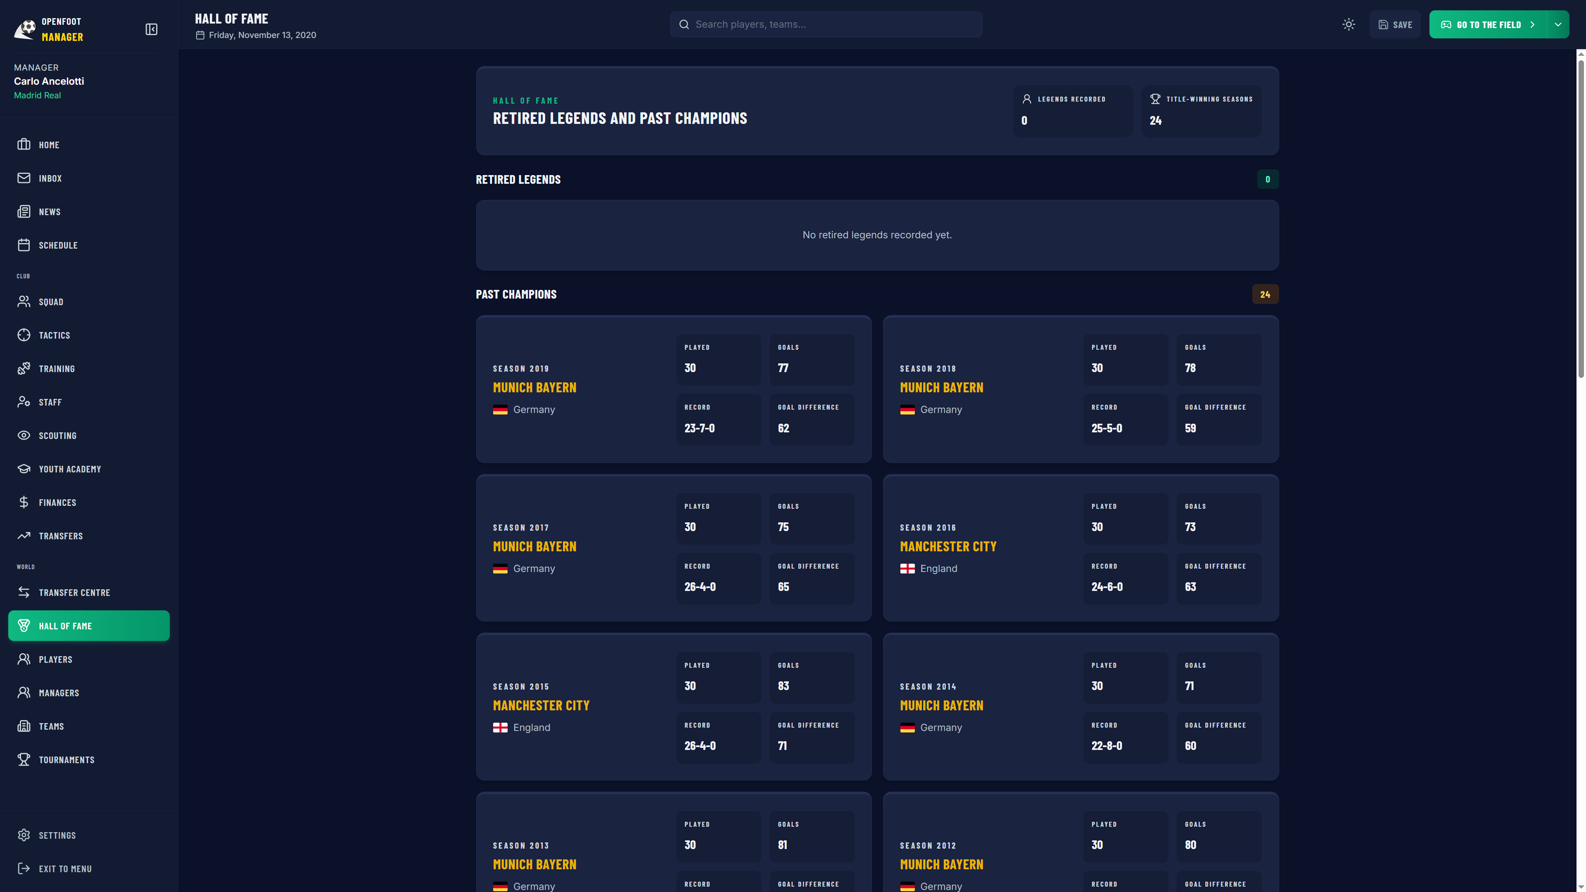The image size is (1586, 892).
Task: Click the England flag in Season 2016 card
Action: [x=907, y=569]
